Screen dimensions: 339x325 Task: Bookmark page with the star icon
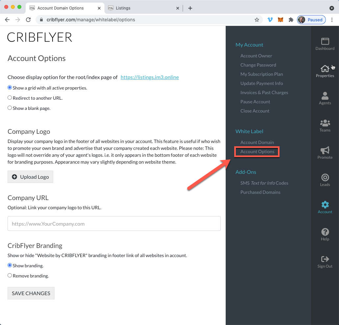point(257,20)
